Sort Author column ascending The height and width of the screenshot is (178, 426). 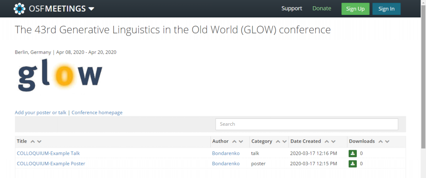tap(235, 141)
